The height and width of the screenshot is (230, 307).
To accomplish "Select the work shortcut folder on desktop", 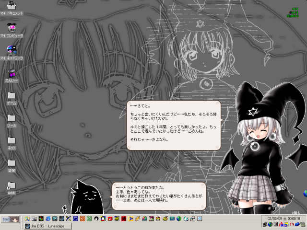I will pyautogui.click(x=12, y=188).
